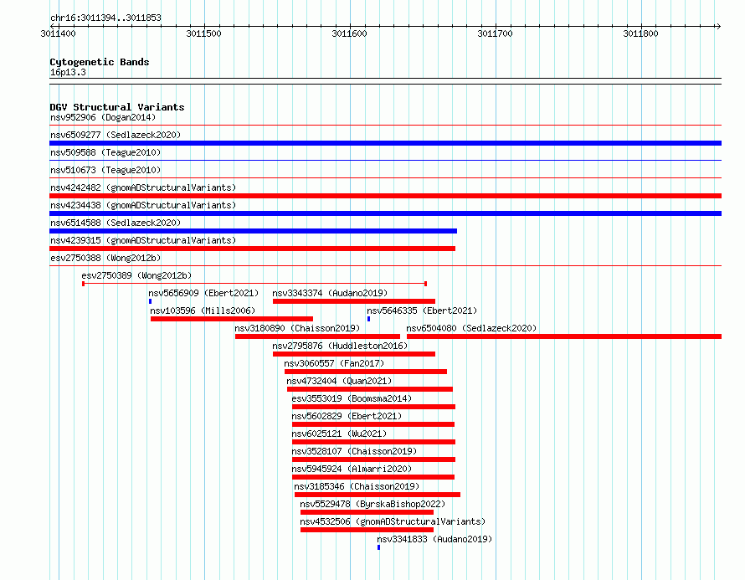Click the nsv103596 (Mills2006) text label
Screen dimensions: 745x580
(203, 311)
